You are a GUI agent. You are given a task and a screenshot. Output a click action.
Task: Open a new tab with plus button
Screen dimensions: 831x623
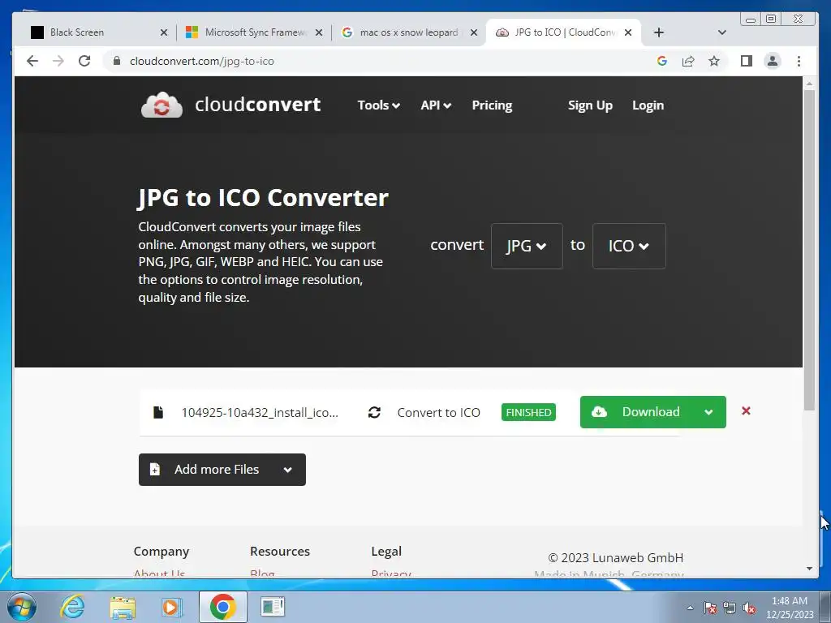[x=659, y=32]
